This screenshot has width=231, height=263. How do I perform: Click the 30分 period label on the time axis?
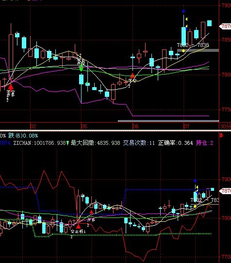[x=226, y=126]
